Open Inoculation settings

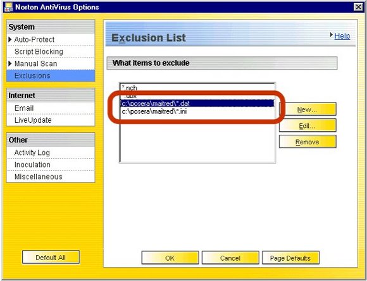tap(32, 165)
